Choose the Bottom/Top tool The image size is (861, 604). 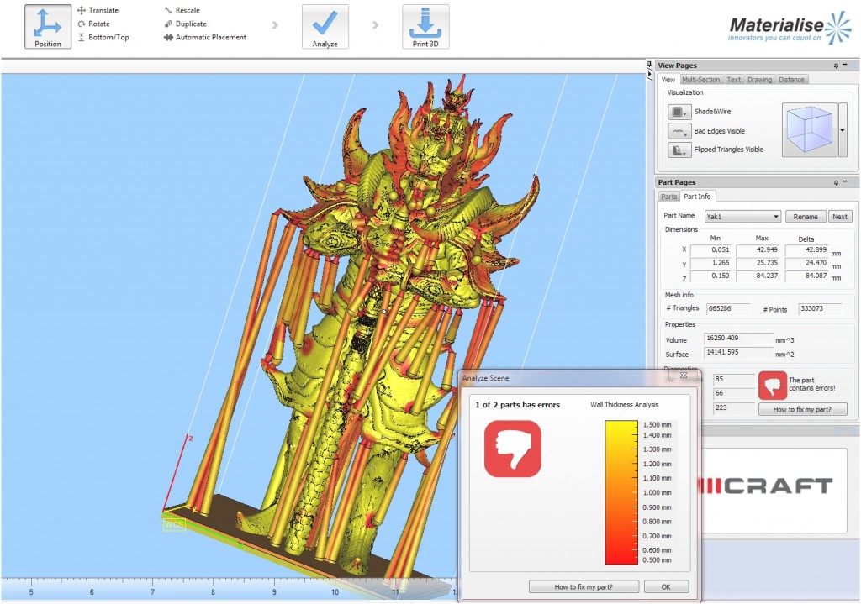pyautogui.click(x=103, y=37)
